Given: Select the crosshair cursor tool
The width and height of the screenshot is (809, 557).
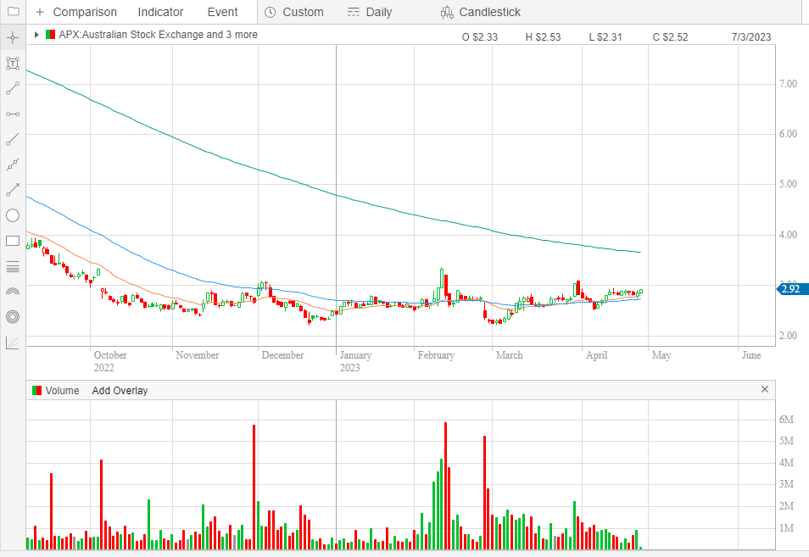Looking at the screenshot, I should [13, 37].
